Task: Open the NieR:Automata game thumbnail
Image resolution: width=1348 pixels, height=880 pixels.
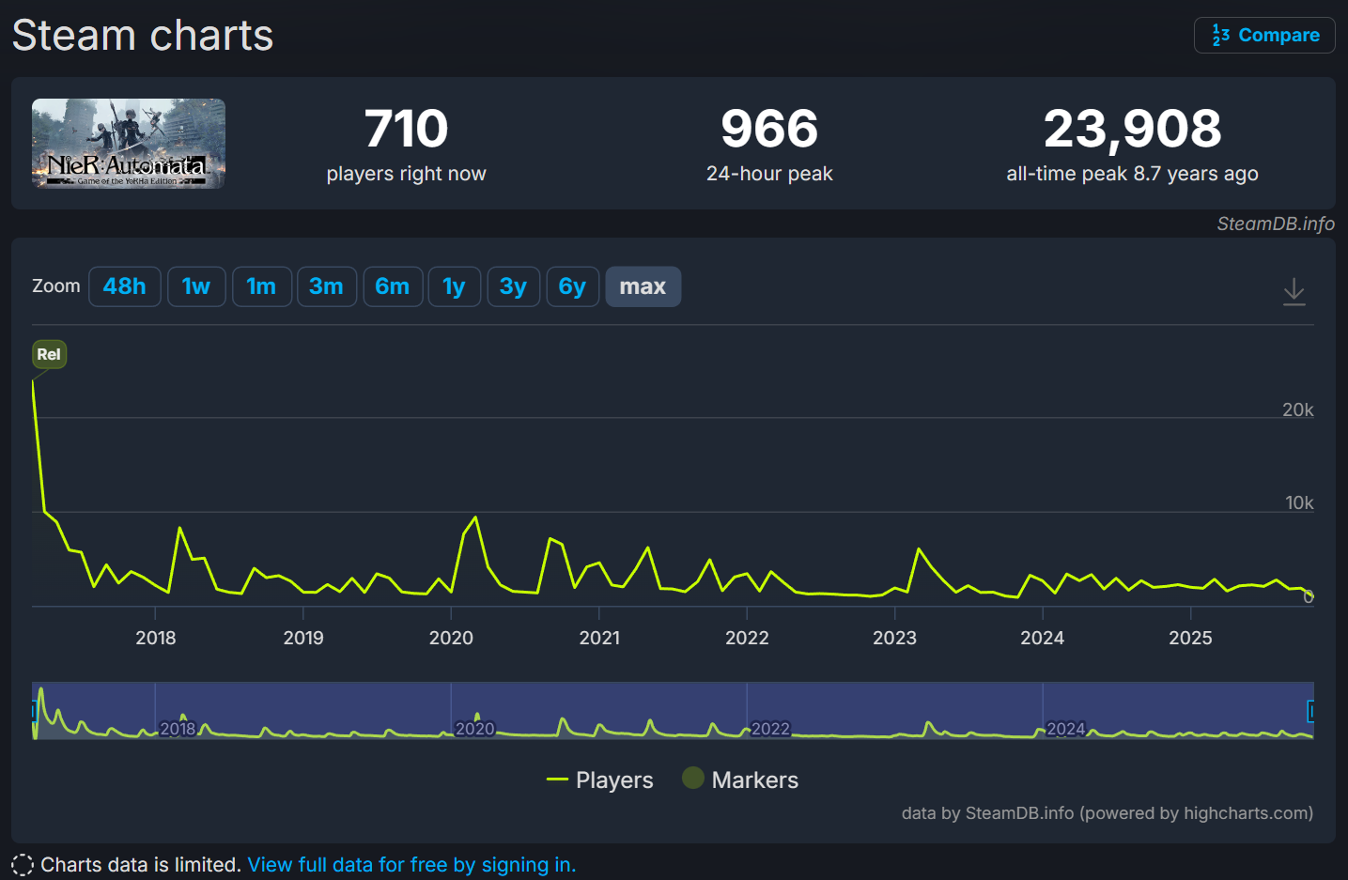Action: point(129,144)
